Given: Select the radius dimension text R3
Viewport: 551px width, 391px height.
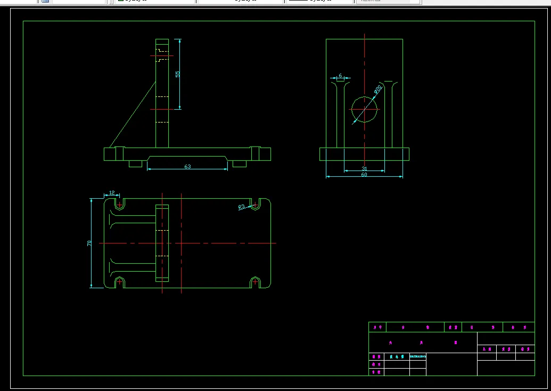Looking at the screenshot, I should (x=242, y=207).
